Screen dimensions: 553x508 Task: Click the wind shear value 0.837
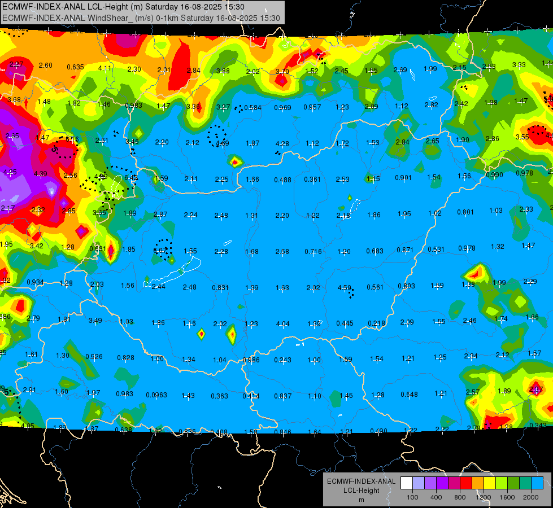tap(283, 396)
